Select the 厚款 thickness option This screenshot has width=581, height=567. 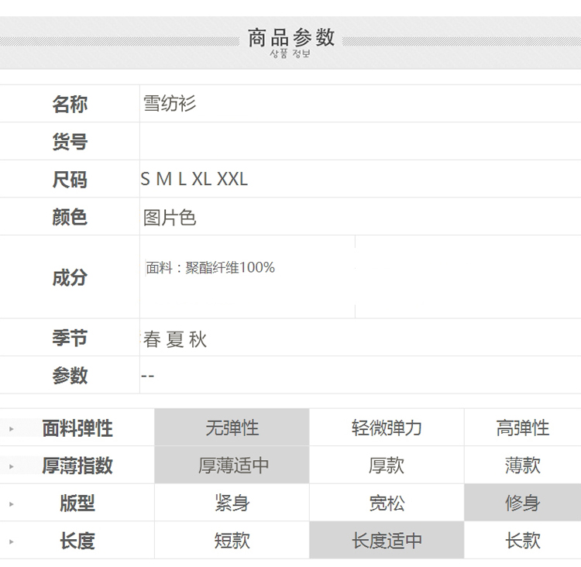pyautogui.click(x=387, y=466)
